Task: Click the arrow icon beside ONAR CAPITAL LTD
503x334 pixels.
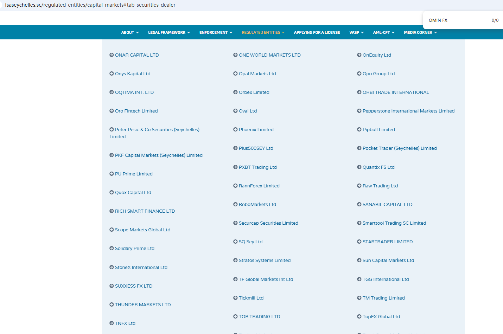Action: (x=112, y=55)
